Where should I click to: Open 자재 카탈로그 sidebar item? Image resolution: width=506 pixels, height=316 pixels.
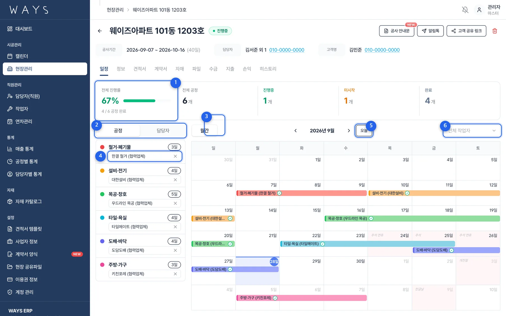point(45,201)
